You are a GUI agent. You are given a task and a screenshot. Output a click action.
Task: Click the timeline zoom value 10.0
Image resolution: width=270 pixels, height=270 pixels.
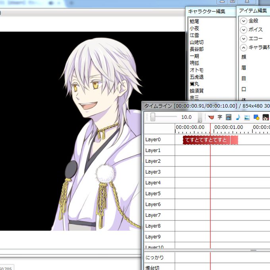tap(186, 117)
